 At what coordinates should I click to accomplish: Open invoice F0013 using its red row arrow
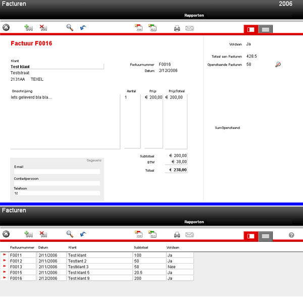click(x=5, y=266)
